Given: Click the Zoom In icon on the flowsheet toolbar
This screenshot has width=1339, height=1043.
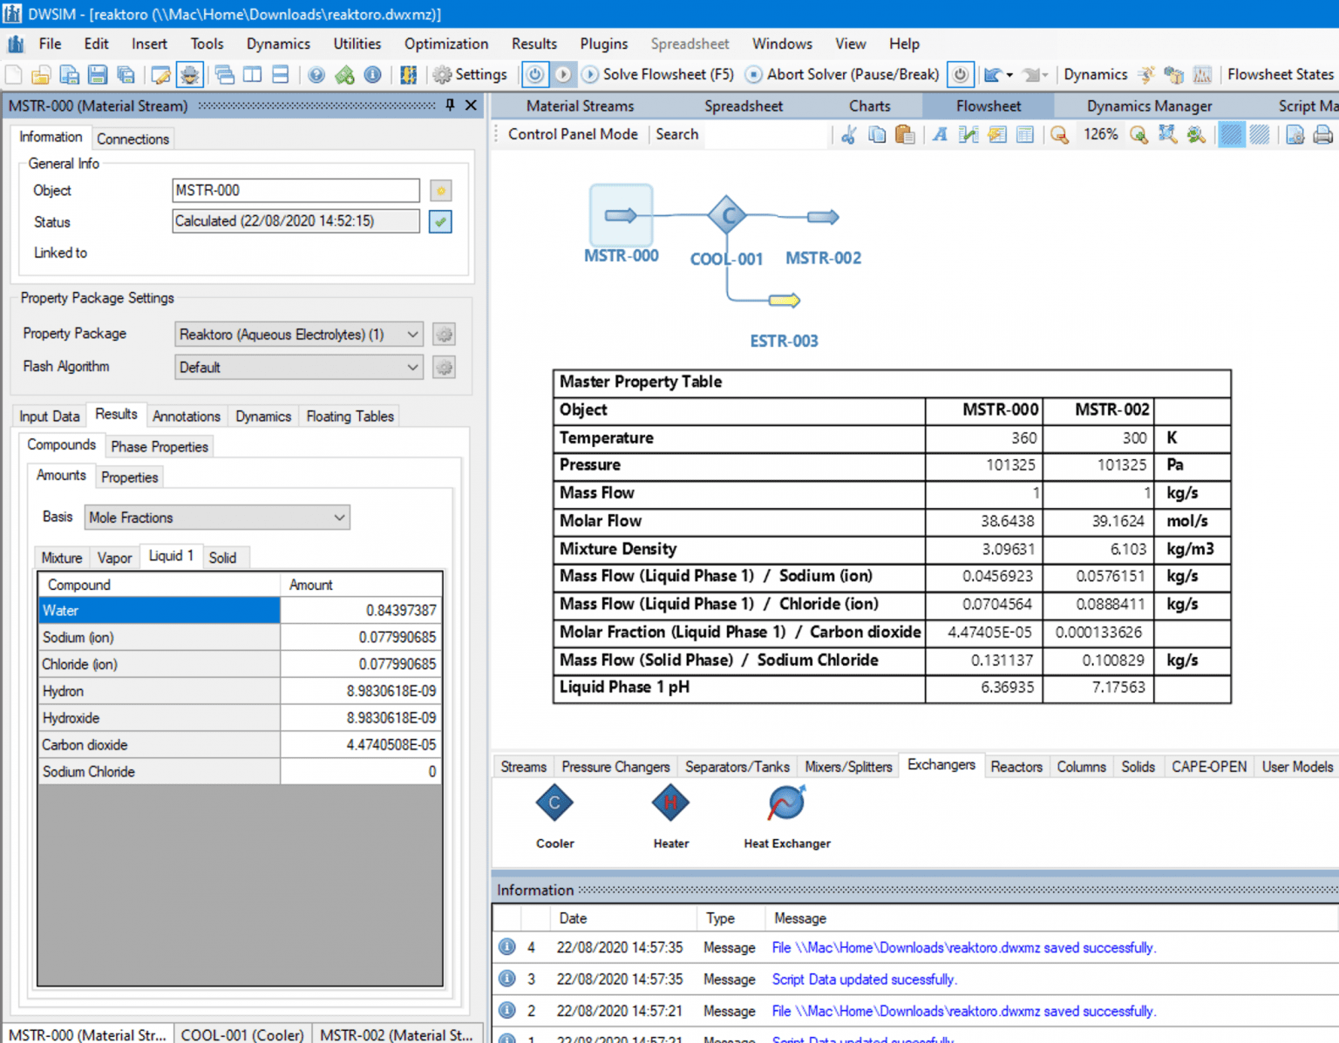Looking at the screenshot, I should point(1138,135).
